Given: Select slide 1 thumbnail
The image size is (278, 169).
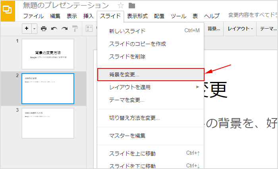Looking at the screenshot, I should 48,54.
